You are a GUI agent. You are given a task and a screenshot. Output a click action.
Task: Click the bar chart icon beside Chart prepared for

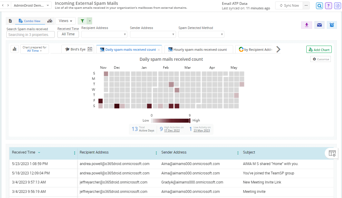coord(14,49)
